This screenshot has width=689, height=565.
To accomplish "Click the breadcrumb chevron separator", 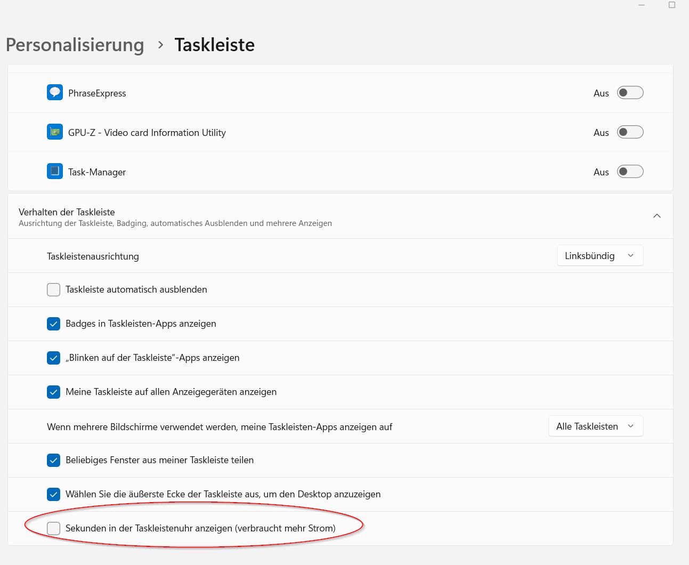I will pos(160,45).
